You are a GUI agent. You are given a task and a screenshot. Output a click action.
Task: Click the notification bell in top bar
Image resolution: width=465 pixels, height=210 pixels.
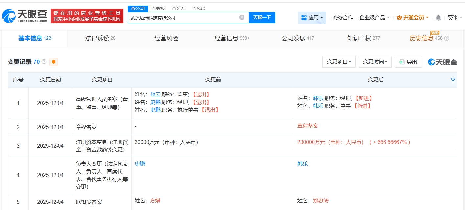coord(438,18)
